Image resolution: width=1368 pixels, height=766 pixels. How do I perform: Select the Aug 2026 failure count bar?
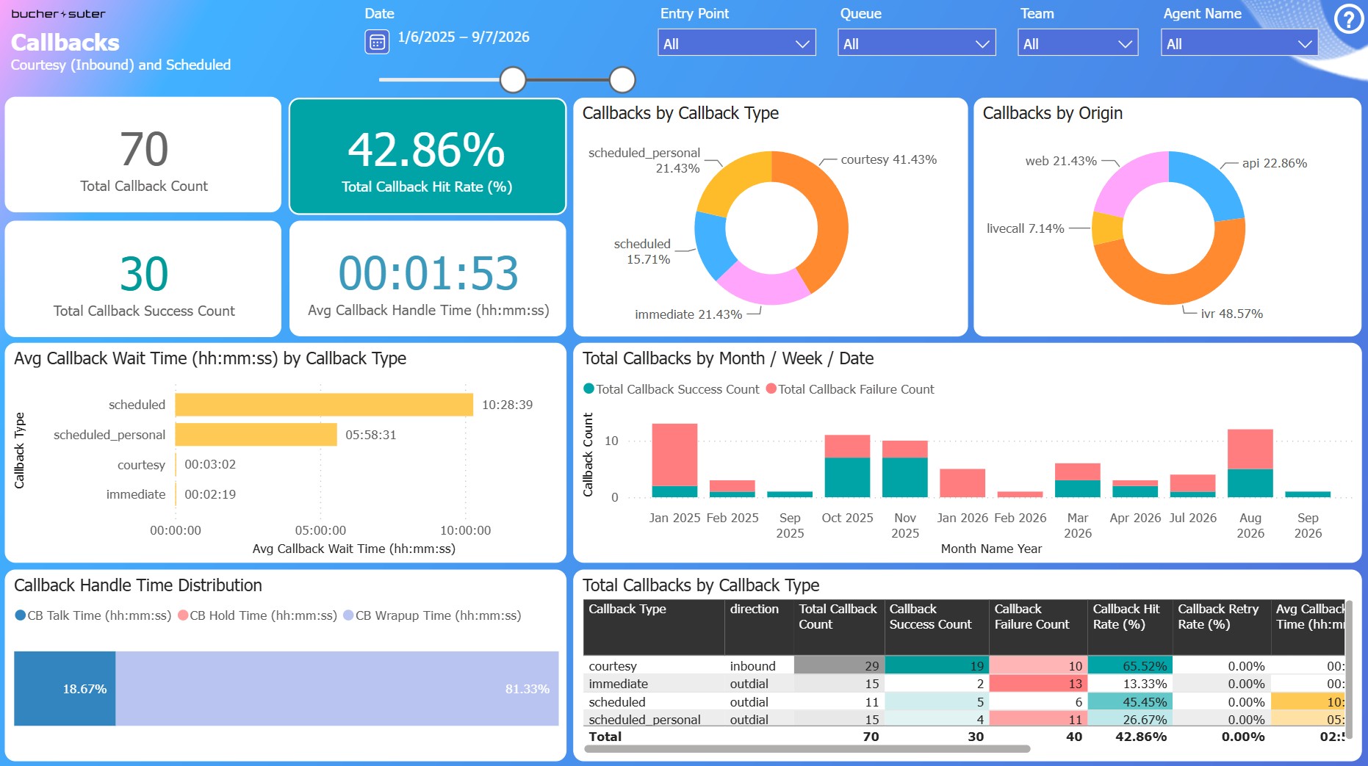(1250, 449)
